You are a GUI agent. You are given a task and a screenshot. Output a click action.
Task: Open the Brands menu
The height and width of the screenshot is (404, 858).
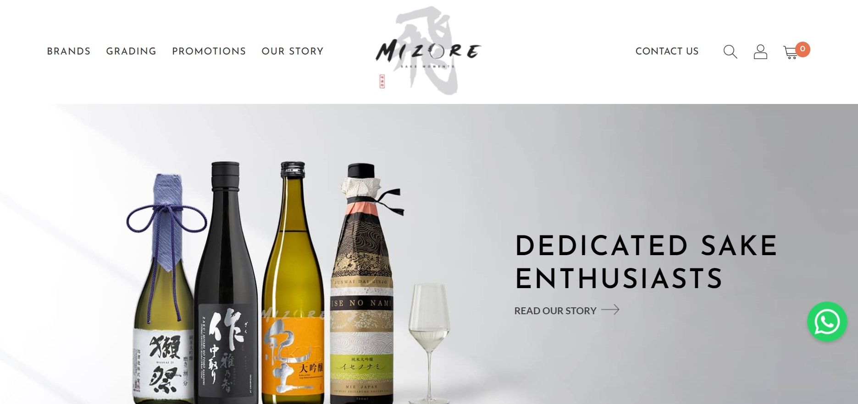[69, 51]
